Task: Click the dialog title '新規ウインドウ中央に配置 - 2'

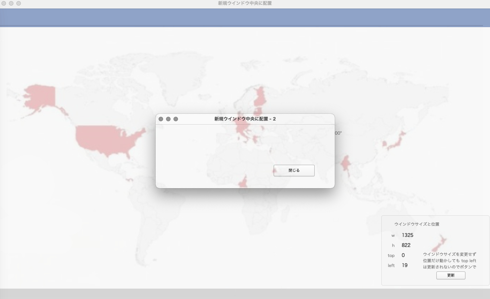Action: pyautogui.click(x=245, y=119)
